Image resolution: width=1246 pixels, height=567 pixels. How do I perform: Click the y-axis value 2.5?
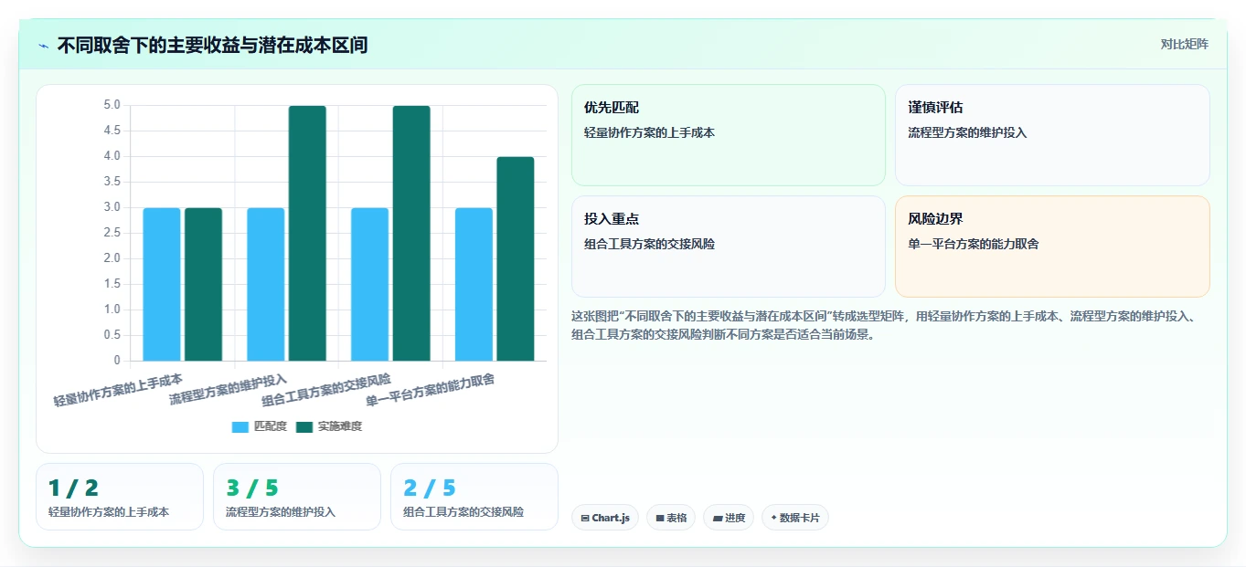click(112, 233)
